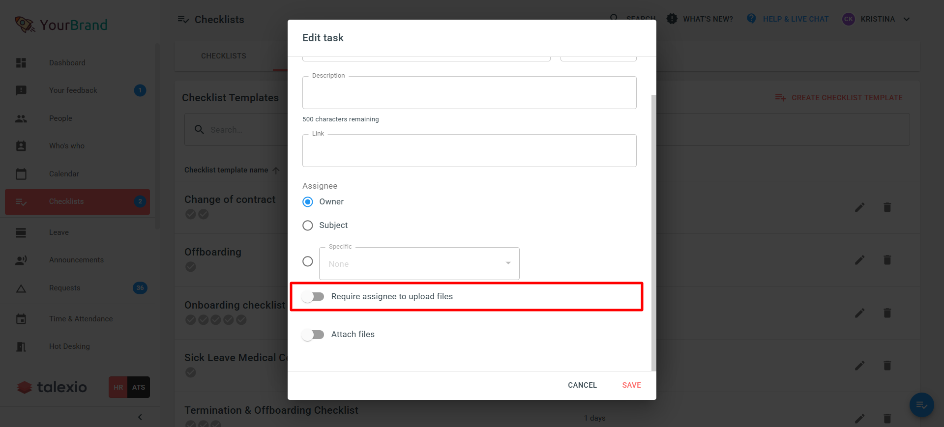Click the Announcements megaphone icon

[x=21, y=260]
